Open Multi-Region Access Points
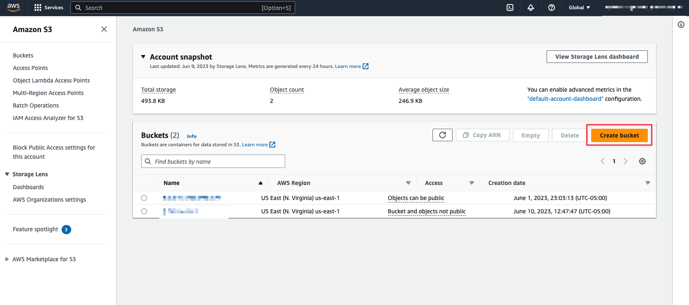Viewport: 689px width, 305px height. (x=48, y=93)
